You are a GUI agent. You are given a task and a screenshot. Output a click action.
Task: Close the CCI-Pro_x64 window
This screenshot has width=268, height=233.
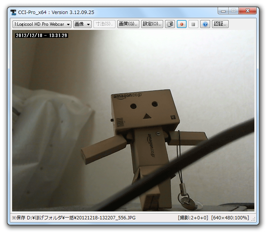click(x=248, y=11)
